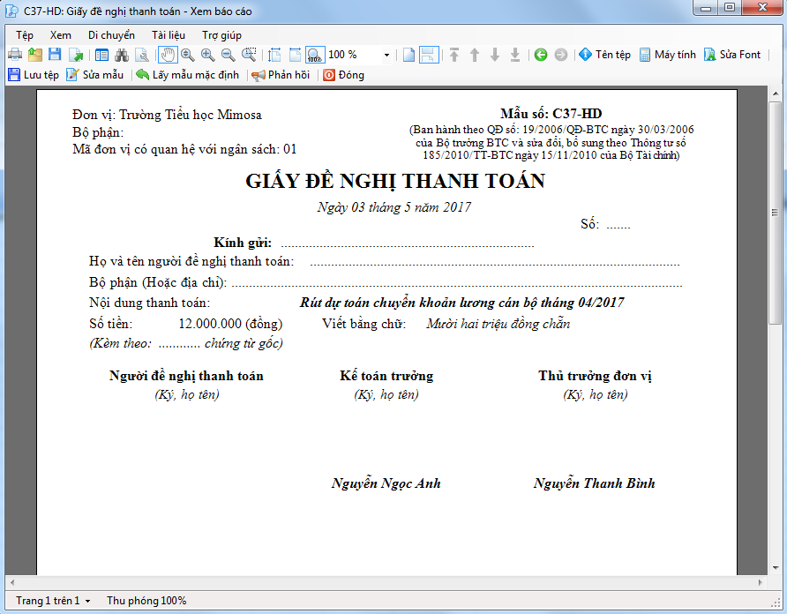Maximize the report viewer window
This screenshot has width=787, height=614.
pos(730,8)
